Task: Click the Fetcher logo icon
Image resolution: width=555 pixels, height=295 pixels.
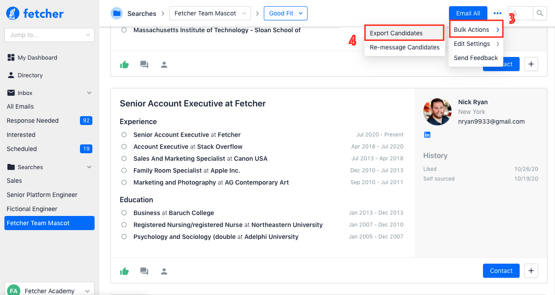Action: 13,14
